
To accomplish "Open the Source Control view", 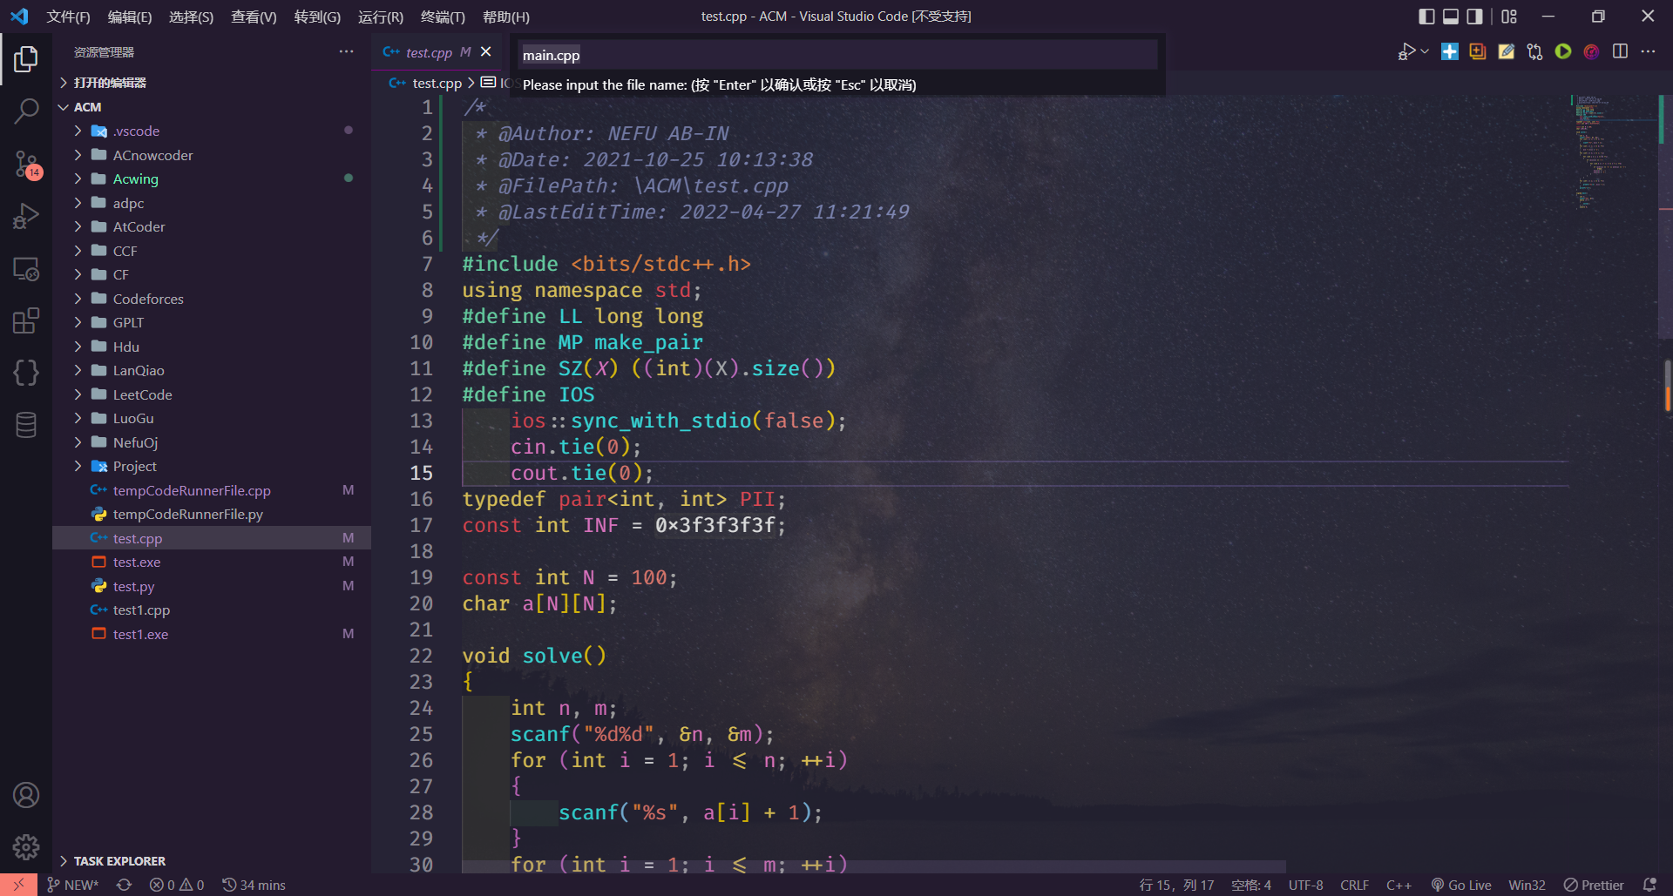I will 26,165.
